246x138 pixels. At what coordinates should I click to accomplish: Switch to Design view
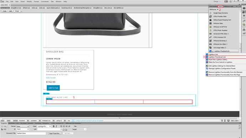click(x=17, y=11)
